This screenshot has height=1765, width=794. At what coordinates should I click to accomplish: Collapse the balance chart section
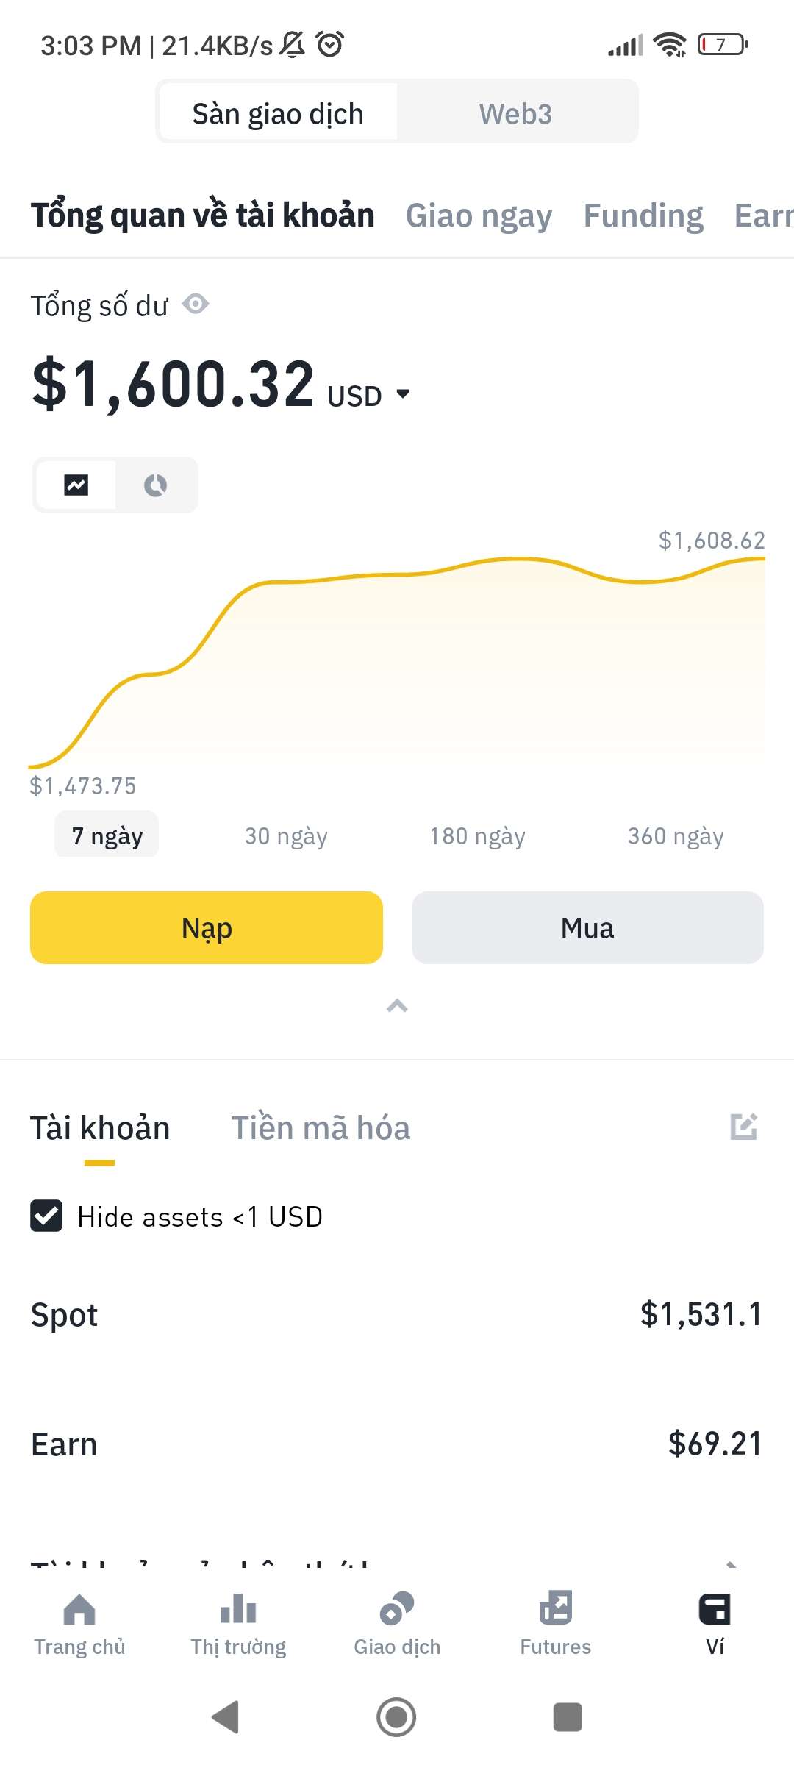pyautogui.click(x=397, y=1006)
